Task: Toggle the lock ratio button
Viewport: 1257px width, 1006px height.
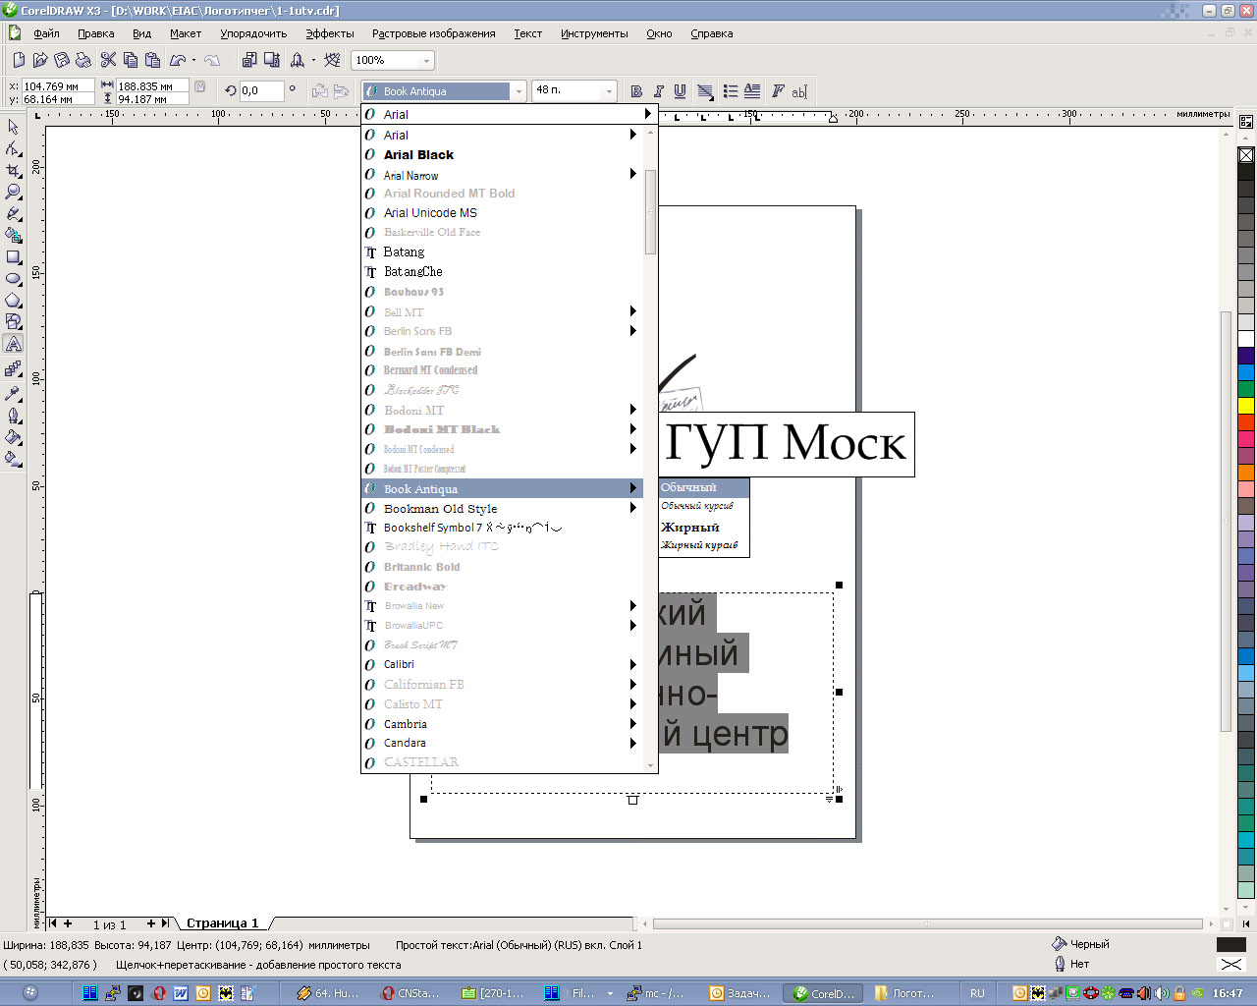Action: click(200, 86)
